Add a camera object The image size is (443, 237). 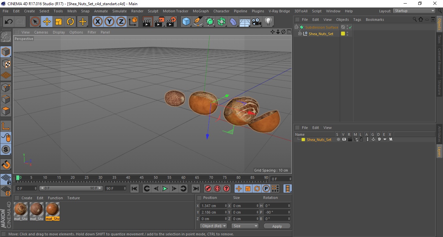pos(257,22)
